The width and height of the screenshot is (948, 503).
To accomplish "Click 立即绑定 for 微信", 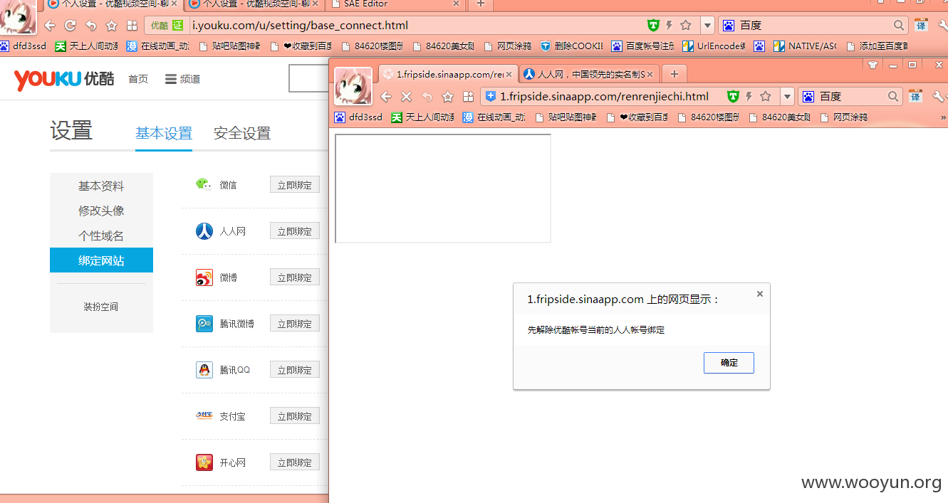I will [x=295, y=185].
